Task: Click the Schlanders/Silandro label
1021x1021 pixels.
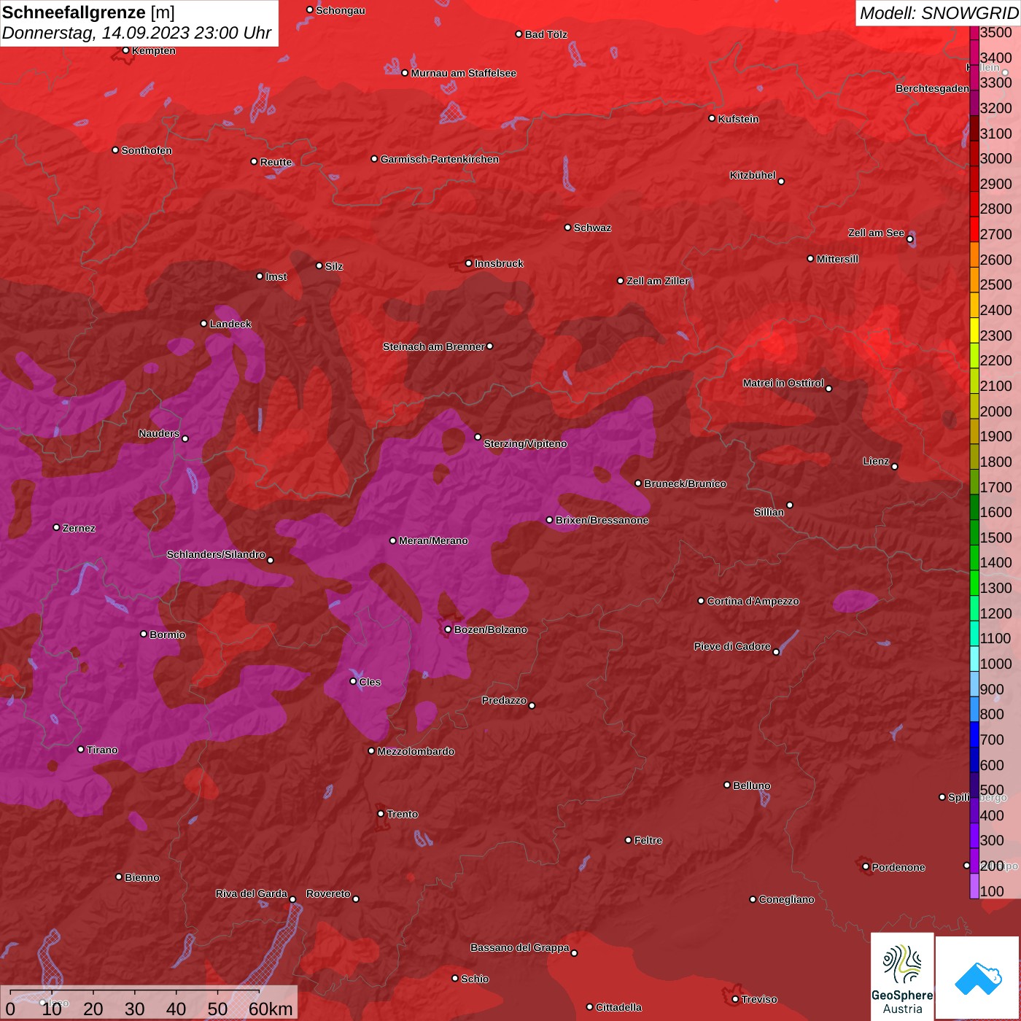Action: pyautogui.click(x=216, y=554)
